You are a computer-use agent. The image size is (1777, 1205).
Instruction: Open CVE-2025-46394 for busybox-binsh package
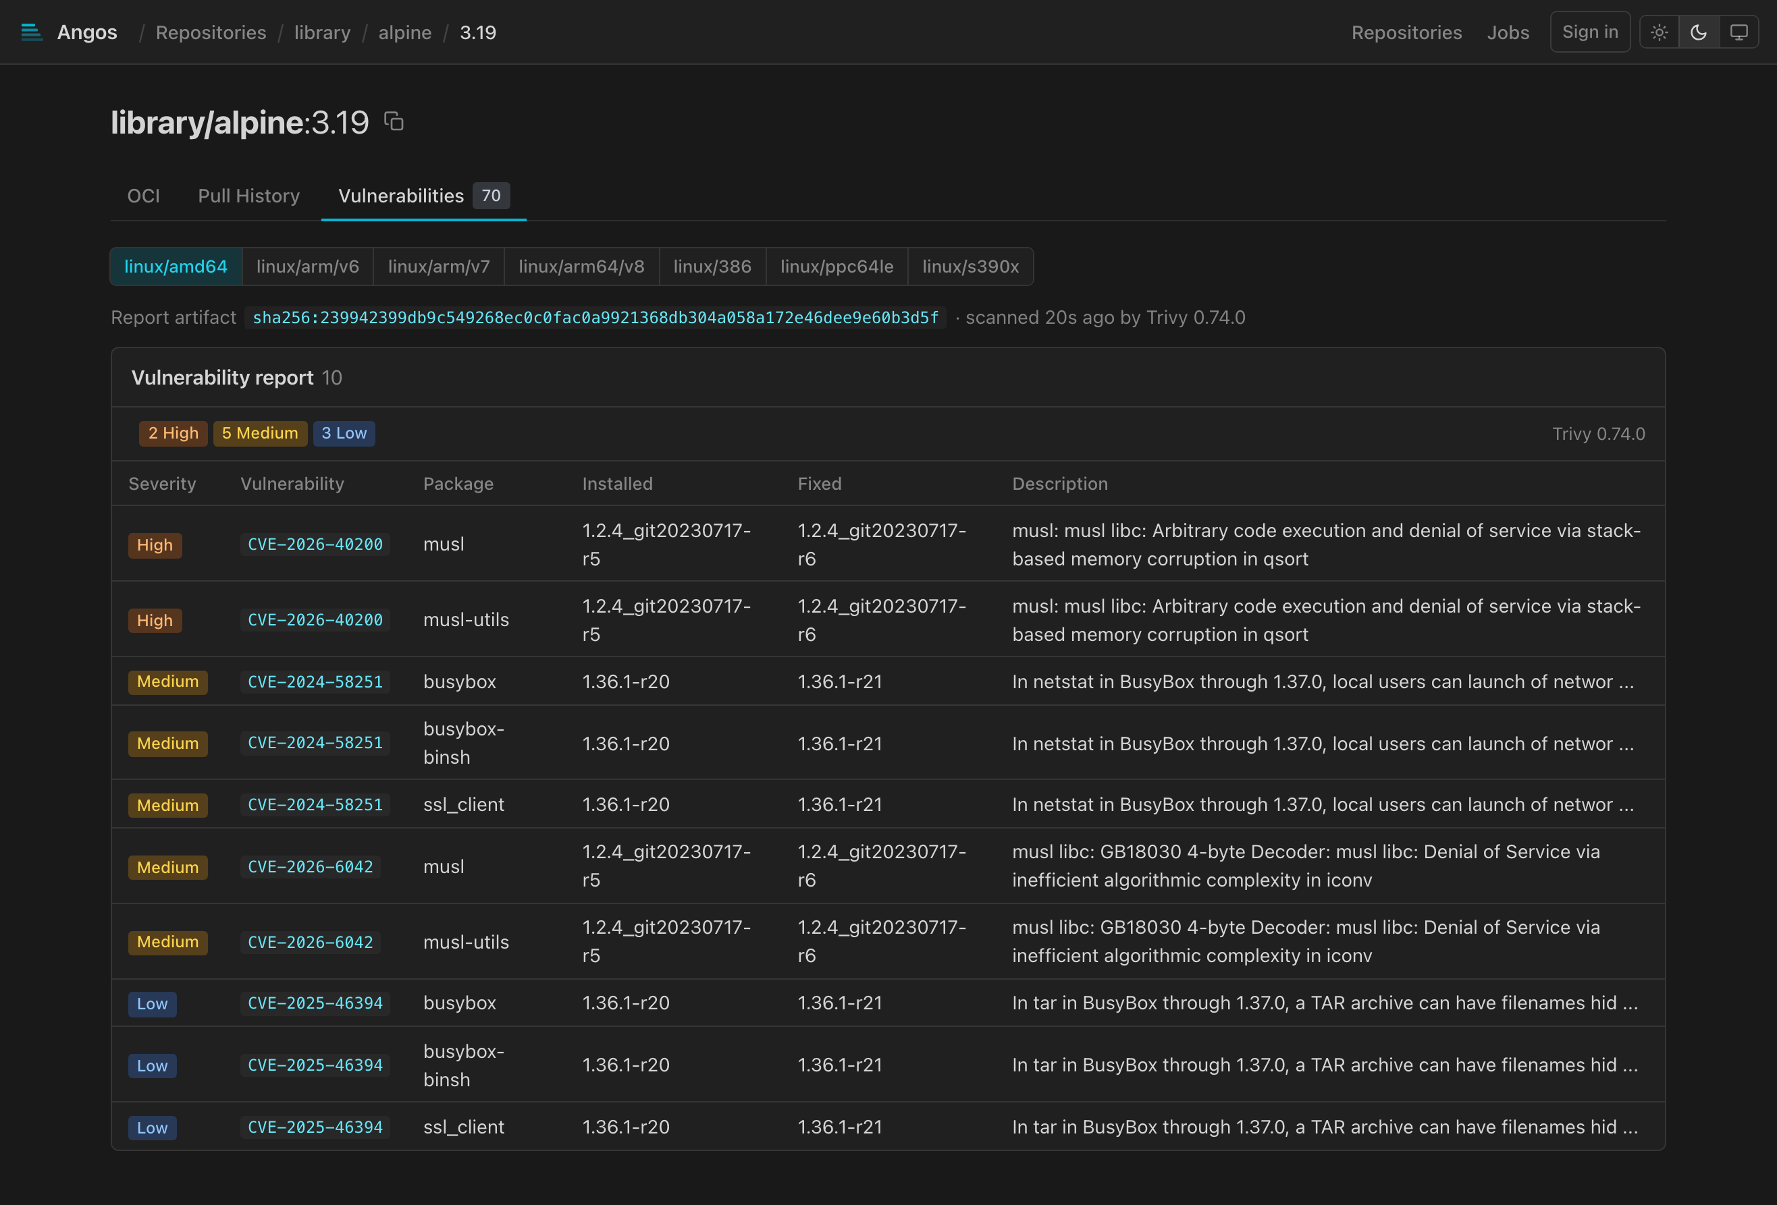tap(315, 1065)
